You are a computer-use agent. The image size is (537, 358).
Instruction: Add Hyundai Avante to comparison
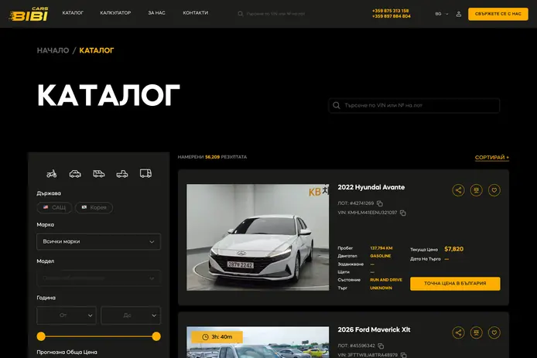476,190
